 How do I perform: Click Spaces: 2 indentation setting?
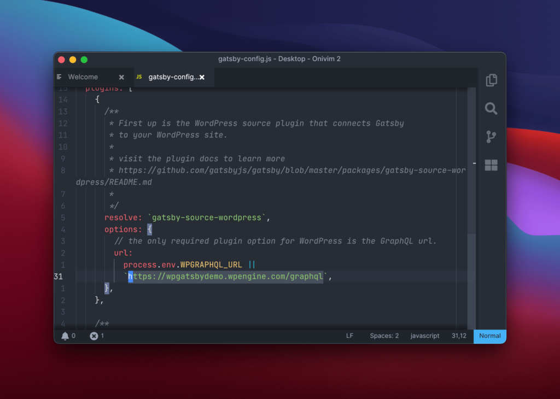point(384,336)
